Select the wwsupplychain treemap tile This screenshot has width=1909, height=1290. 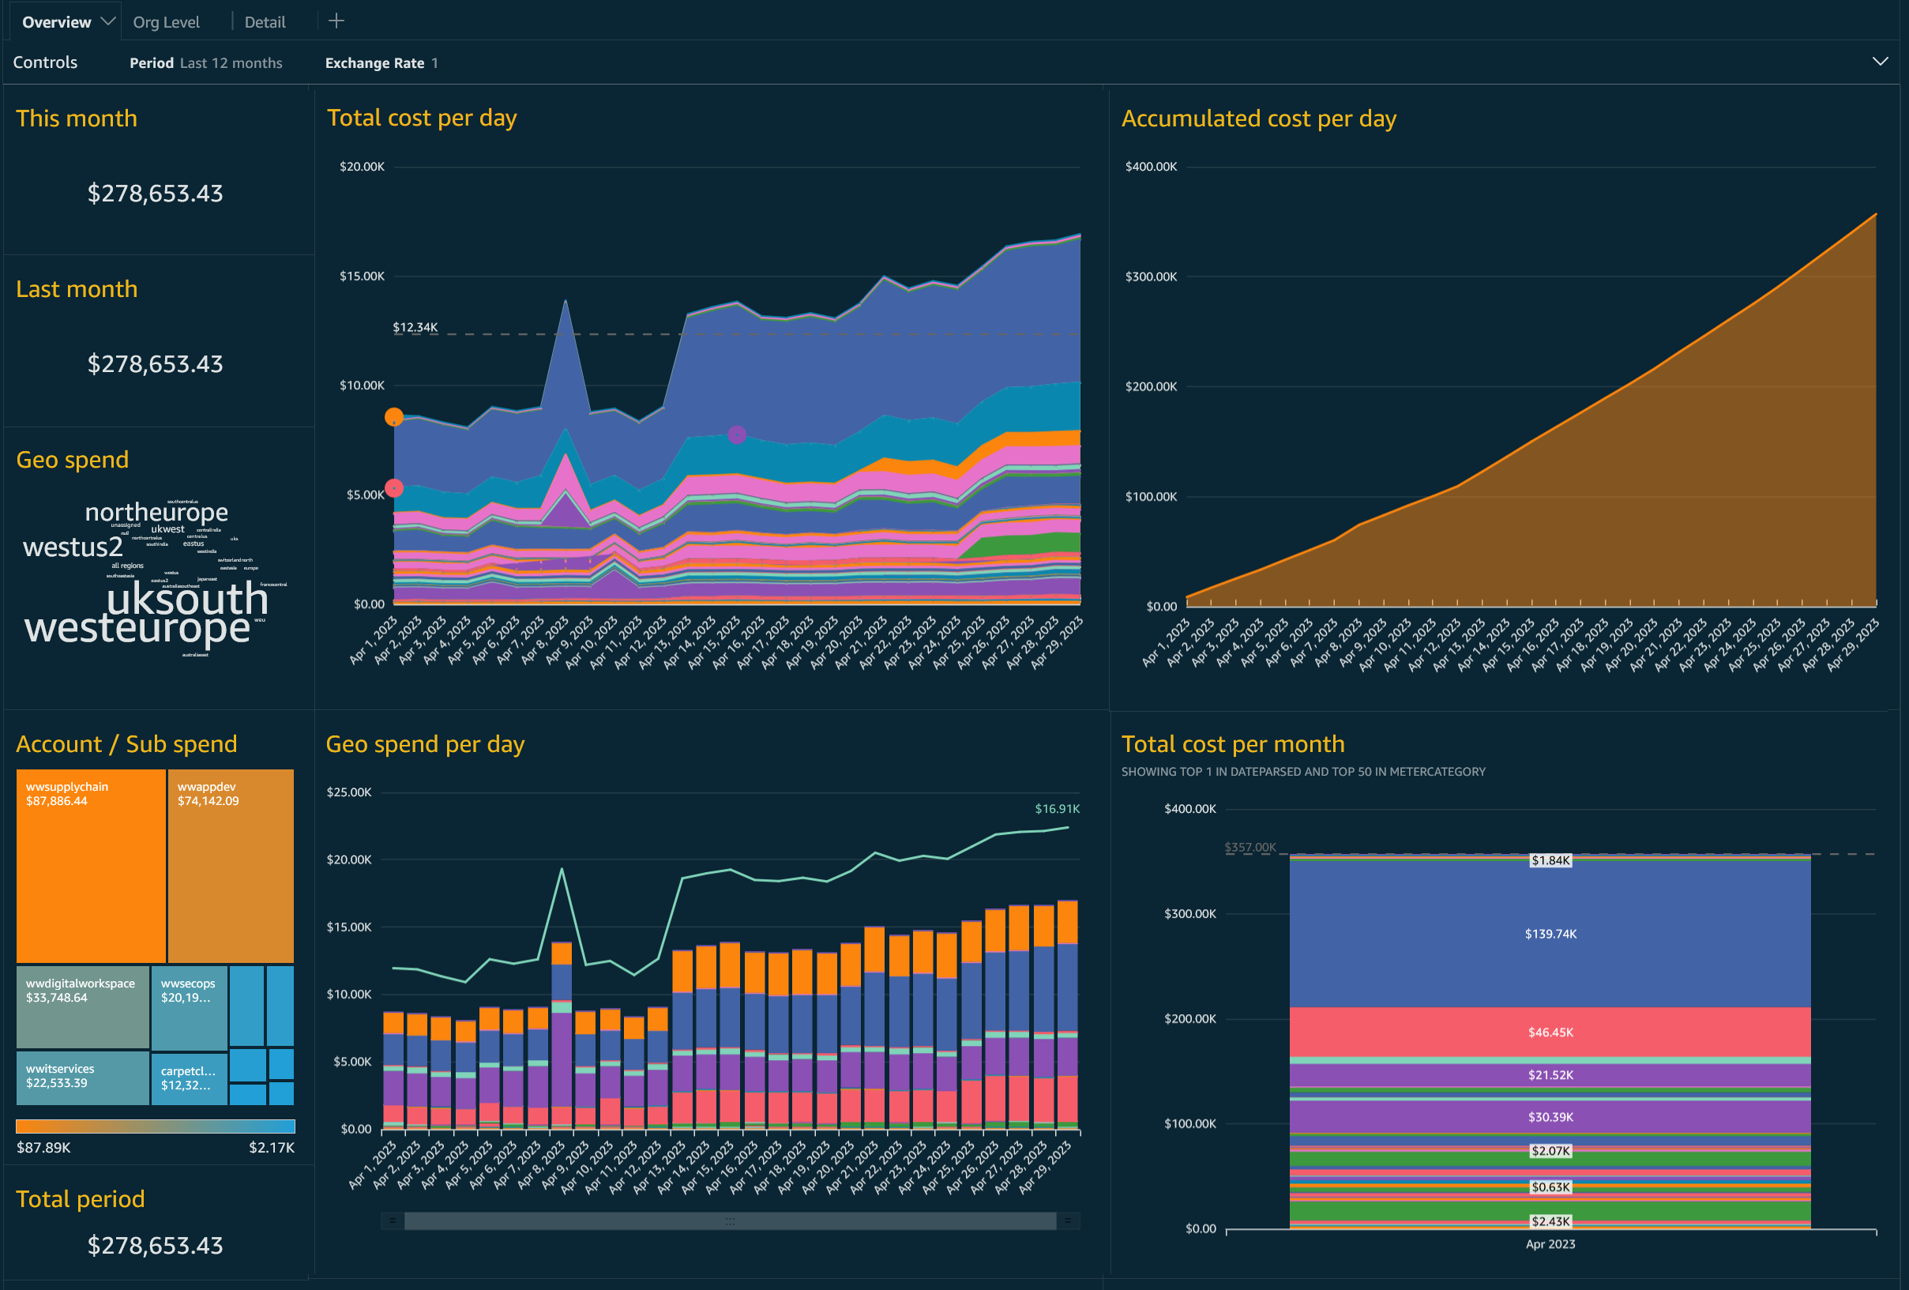pyautogui.click(x=91, y=865)
